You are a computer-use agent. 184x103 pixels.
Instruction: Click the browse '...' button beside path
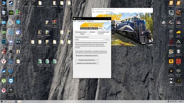(x=107, y=39)
